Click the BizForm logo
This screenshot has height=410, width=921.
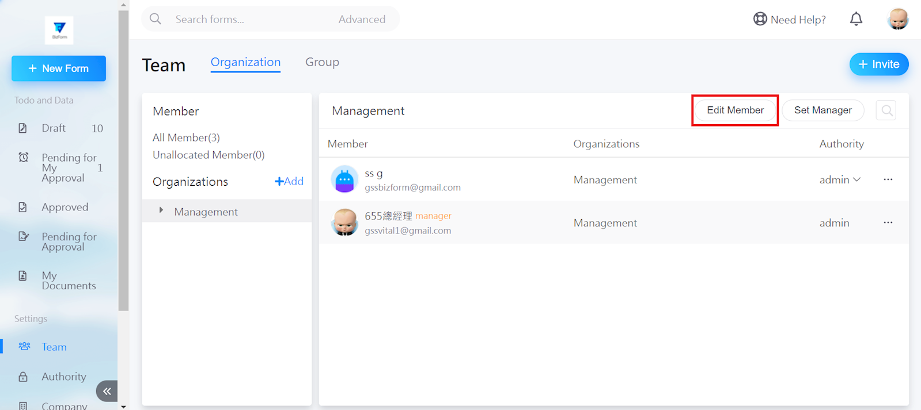tap(59, 30)
